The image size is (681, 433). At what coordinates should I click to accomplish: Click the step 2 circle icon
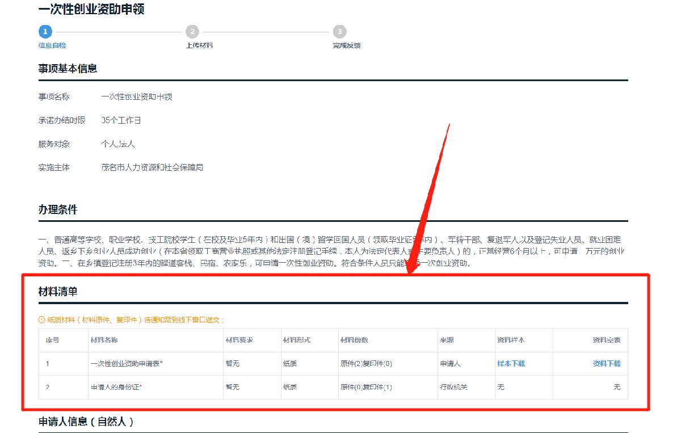tap(192, 32)
